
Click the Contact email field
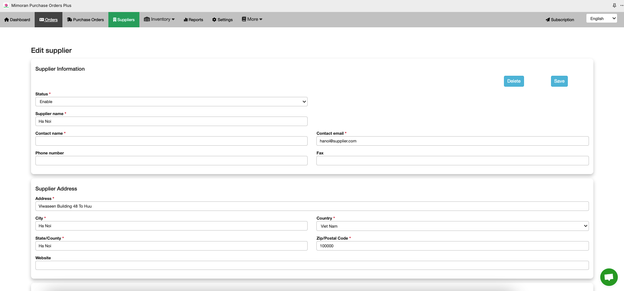pos(452,141)
